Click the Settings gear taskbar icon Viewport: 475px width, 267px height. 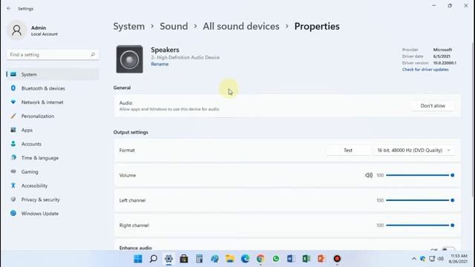(168, 259)
